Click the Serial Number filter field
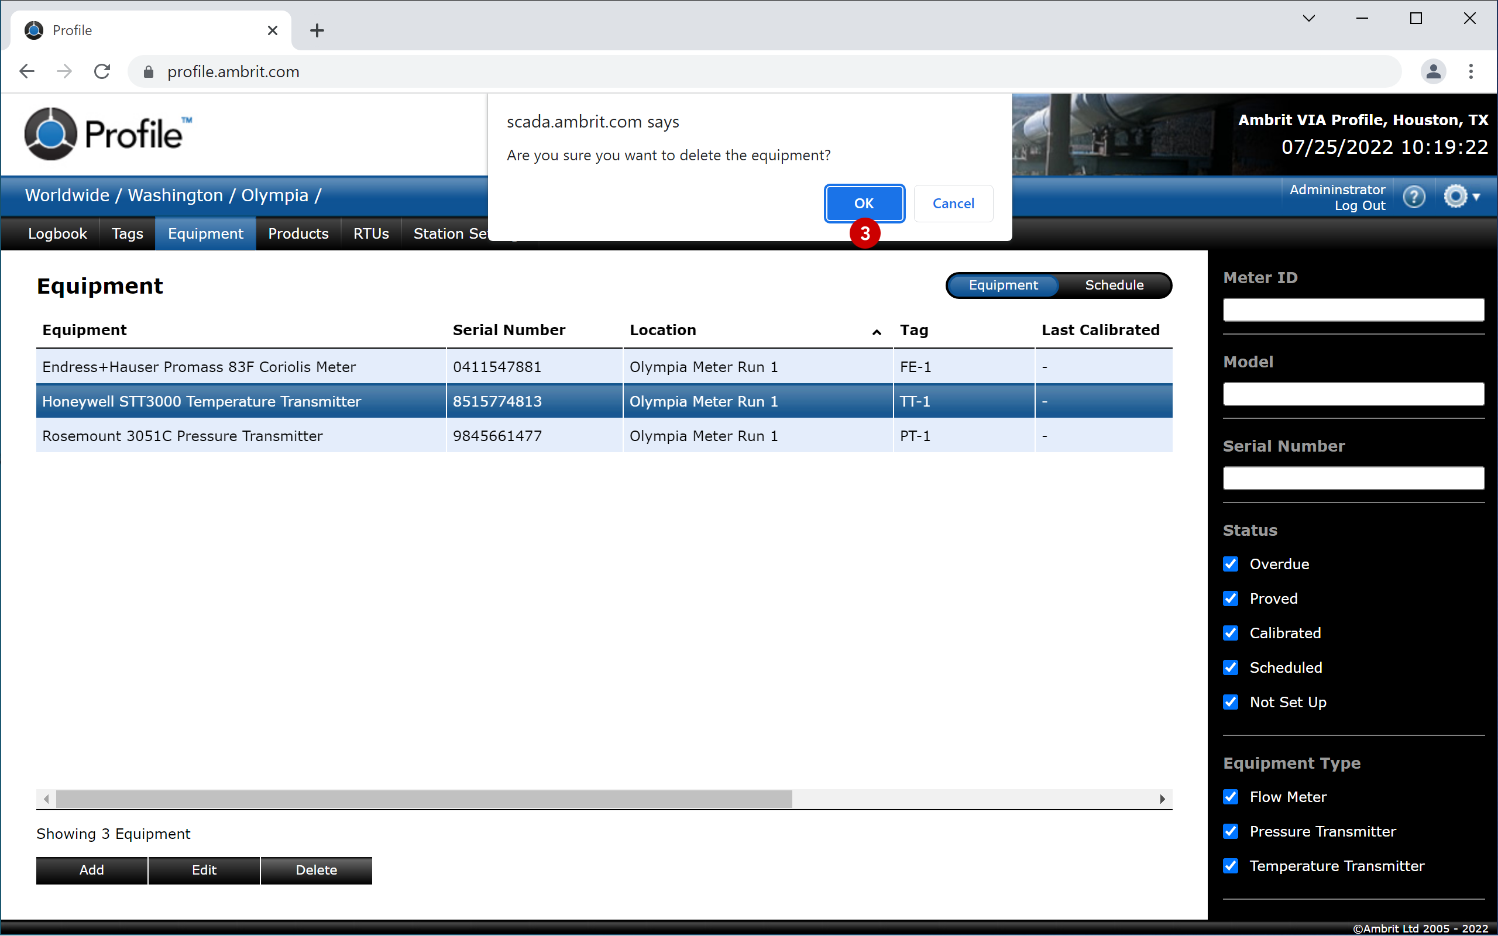 [1354, 478]
